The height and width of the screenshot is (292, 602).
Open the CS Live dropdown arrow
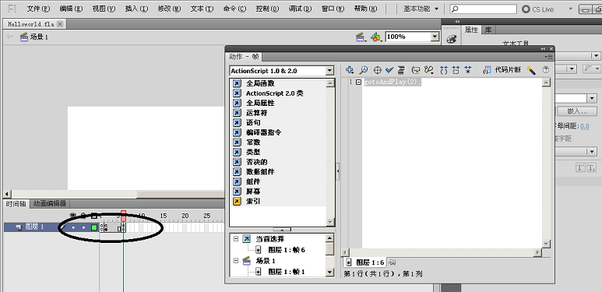click(571, 9)
